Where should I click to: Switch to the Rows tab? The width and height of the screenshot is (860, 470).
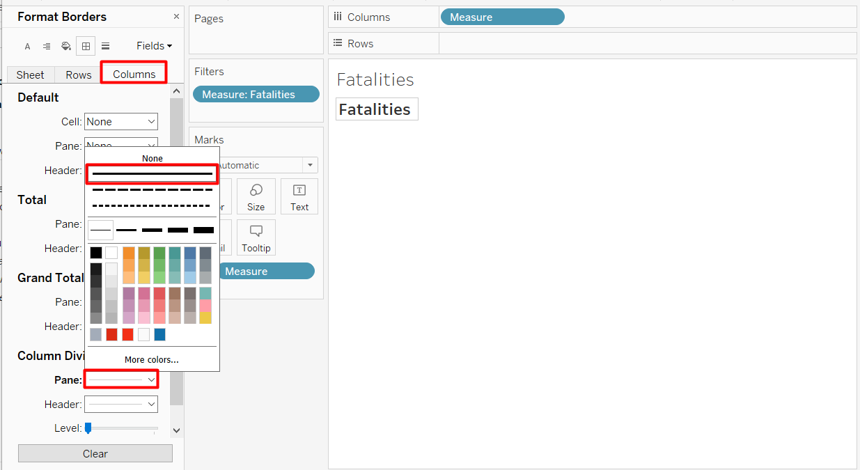coord(78,75)
